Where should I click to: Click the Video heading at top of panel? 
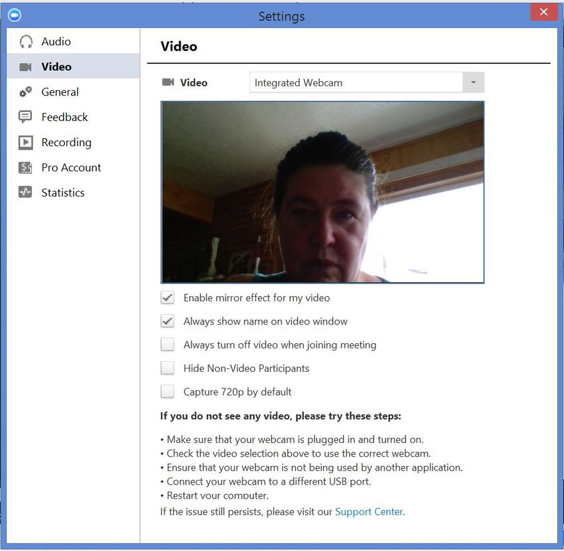pyautogui.click(x=178, y=46)
